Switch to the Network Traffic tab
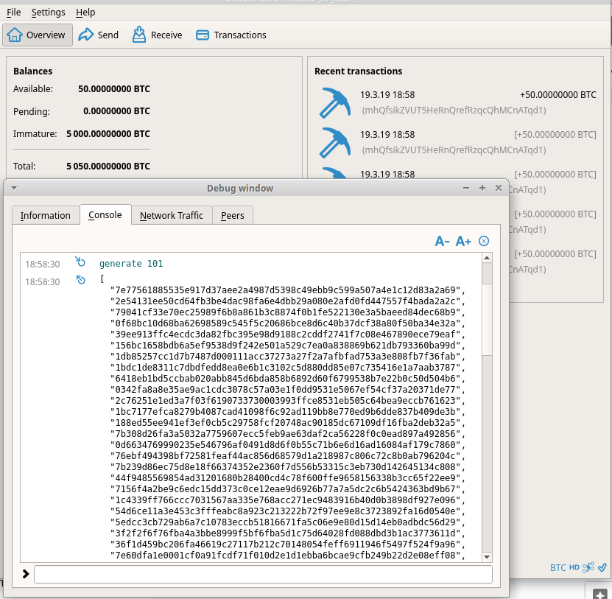This screenshot has height=599, width=612. click(x=172, y=216)
